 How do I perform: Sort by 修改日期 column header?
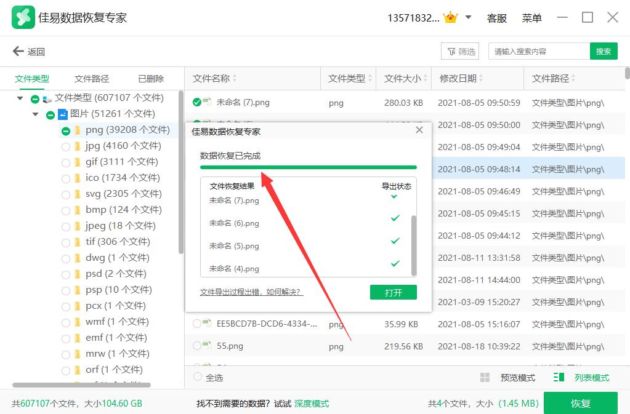click(458, 79)
